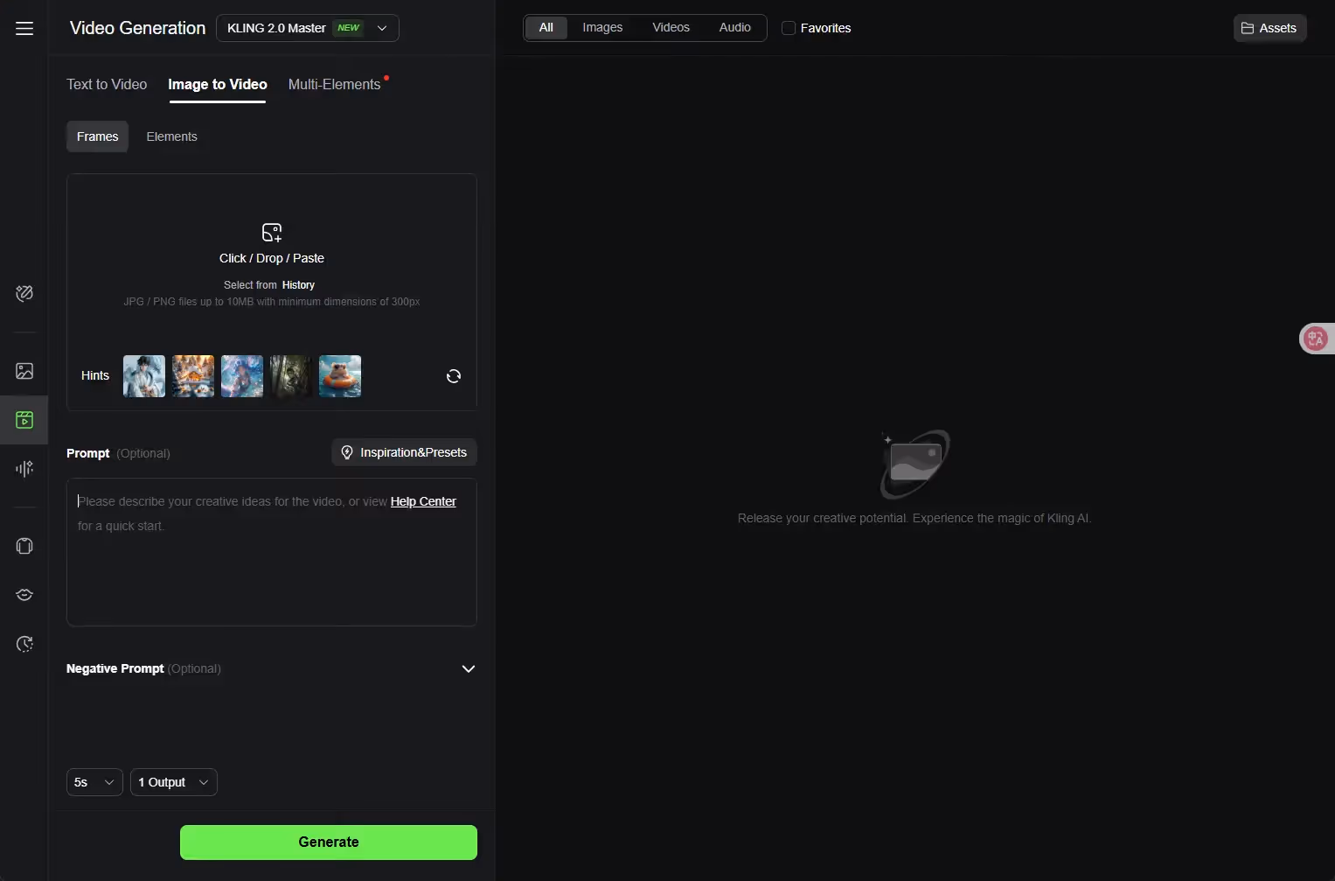
Task: Open the sound generation sidebar icon
Action: (24, 469)
